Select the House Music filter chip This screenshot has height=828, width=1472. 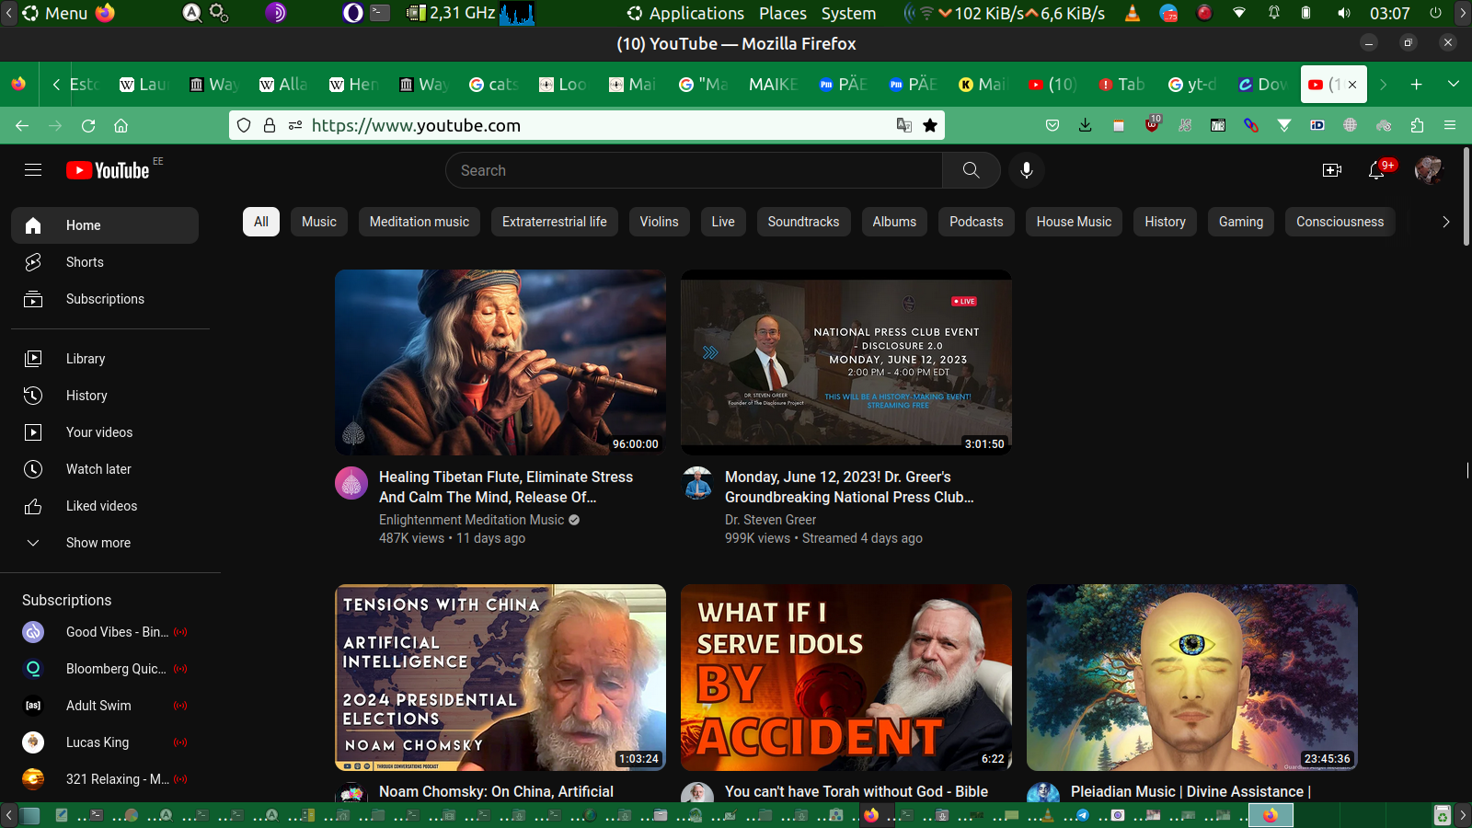click(x=1074, y=222)
